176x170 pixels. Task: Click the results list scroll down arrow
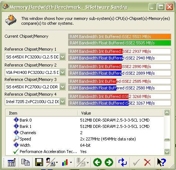click(167, 152)
